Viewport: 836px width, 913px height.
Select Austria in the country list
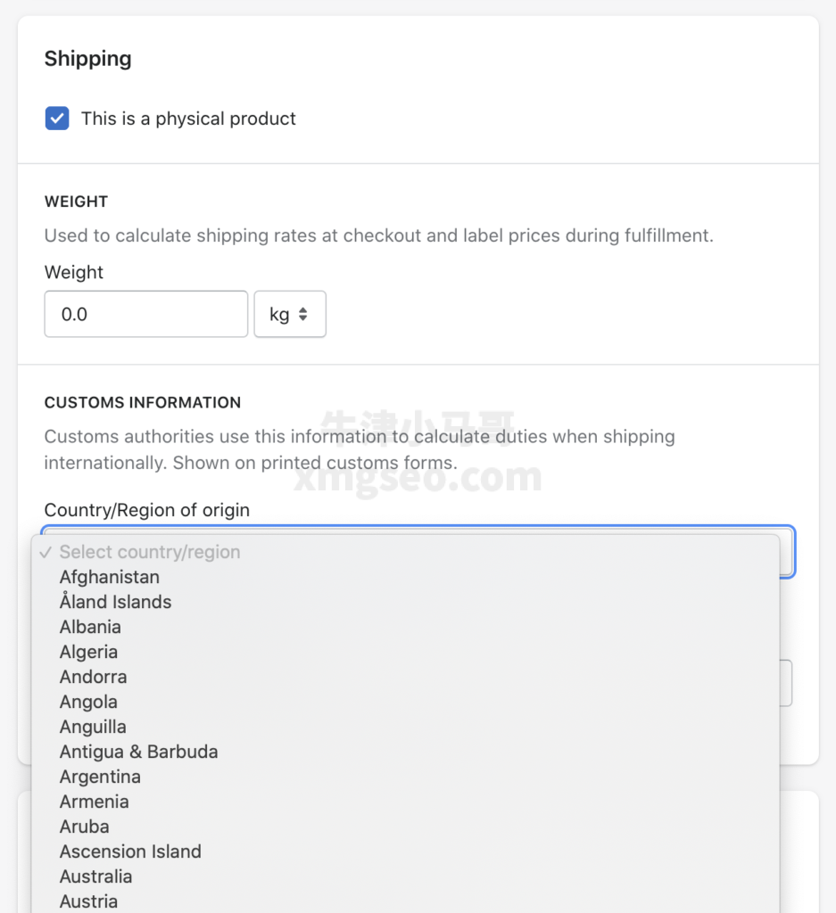[x=405, y=901]
